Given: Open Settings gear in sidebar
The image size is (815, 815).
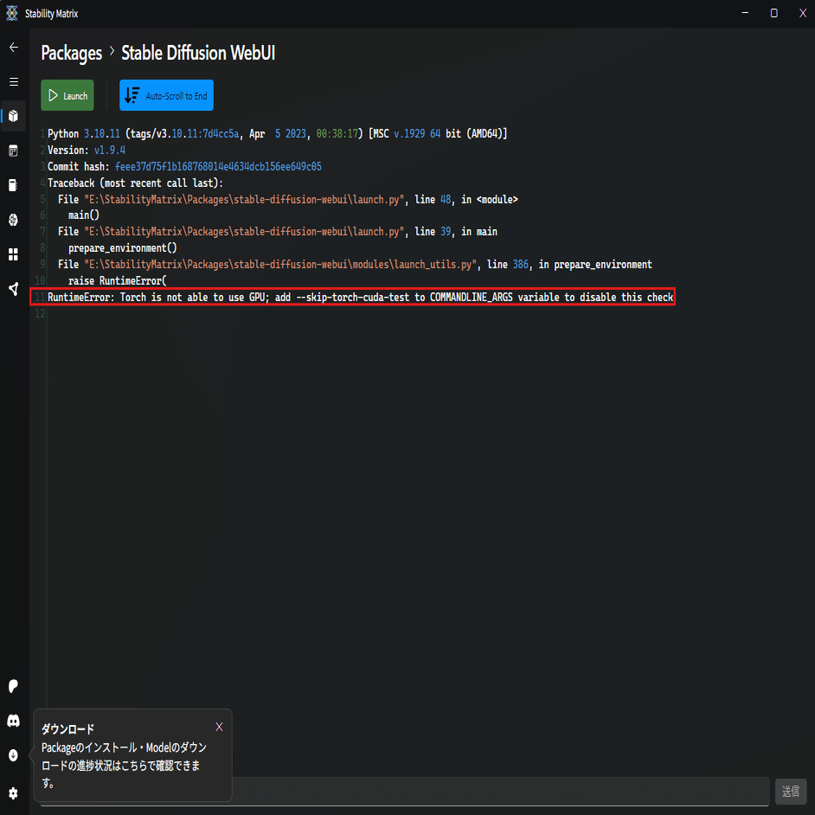Looking at the screenshot, I should (x=14, y=793).
